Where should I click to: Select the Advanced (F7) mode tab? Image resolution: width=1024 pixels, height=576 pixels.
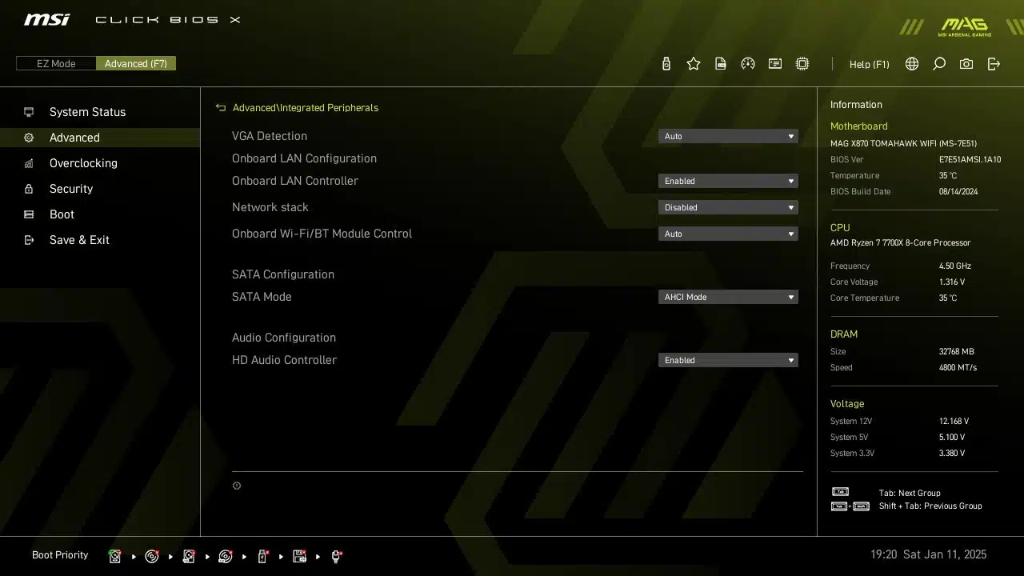(136, 63)
